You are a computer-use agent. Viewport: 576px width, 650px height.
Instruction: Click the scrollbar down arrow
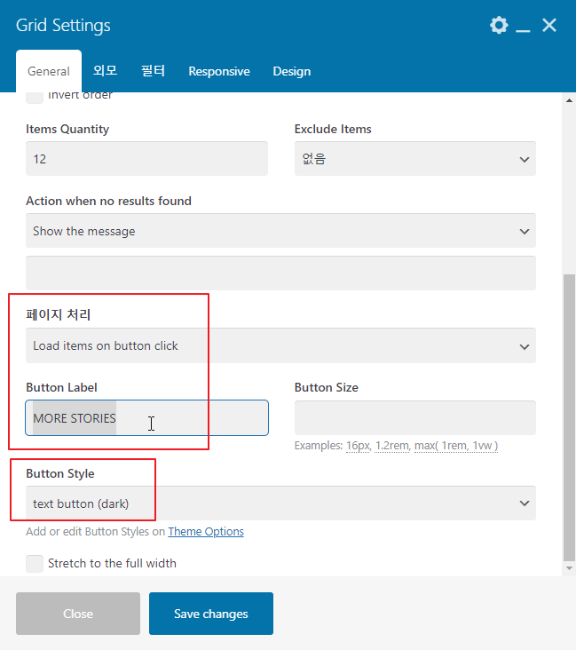(x=570, y=568)
